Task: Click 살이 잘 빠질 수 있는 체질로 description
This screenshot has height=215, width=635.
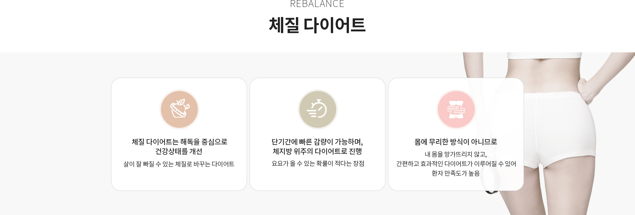Action: 179,164
